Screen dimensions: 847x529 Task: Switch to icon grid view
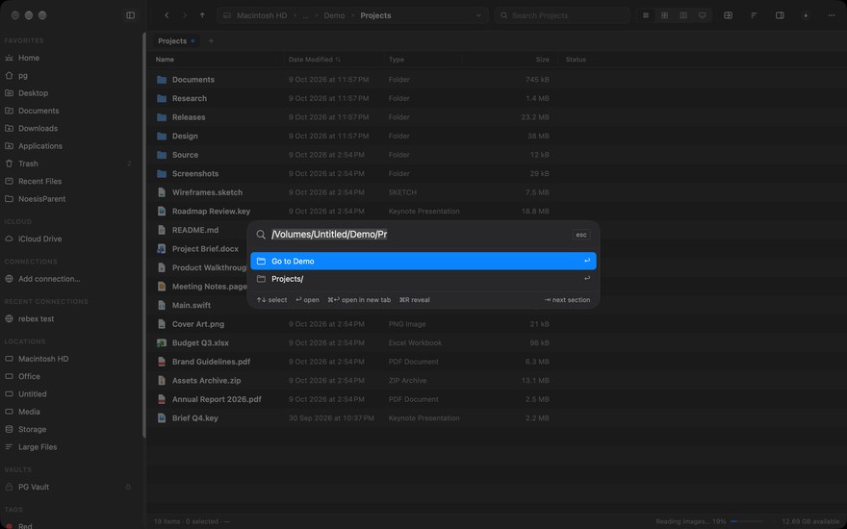coord(664,15)
